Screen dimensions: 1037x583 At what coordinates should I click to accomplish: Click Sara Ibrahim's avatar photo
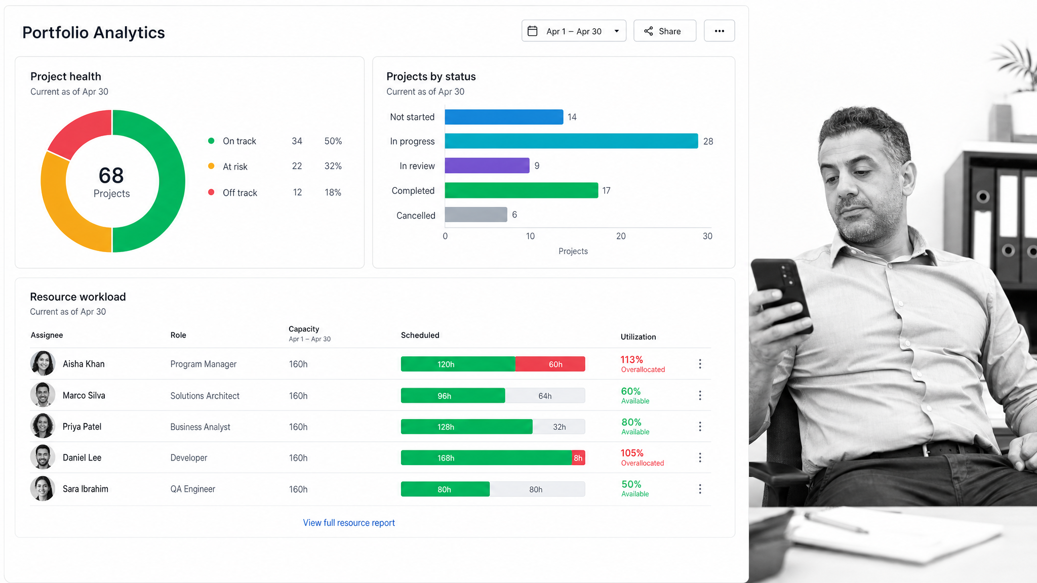tap(43, 488)
